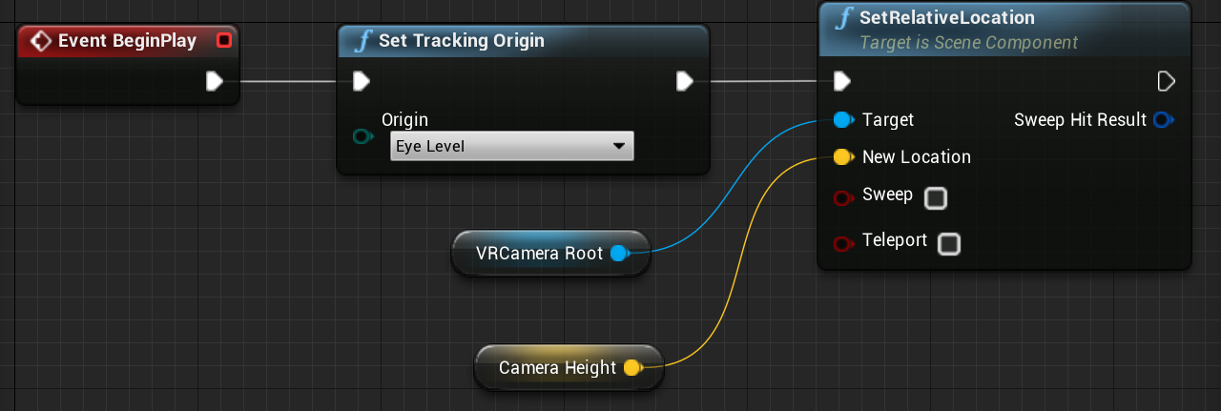Enable the Sweep checkbox
This screenshot has height=411, width=1221.
tap(936, 198)
